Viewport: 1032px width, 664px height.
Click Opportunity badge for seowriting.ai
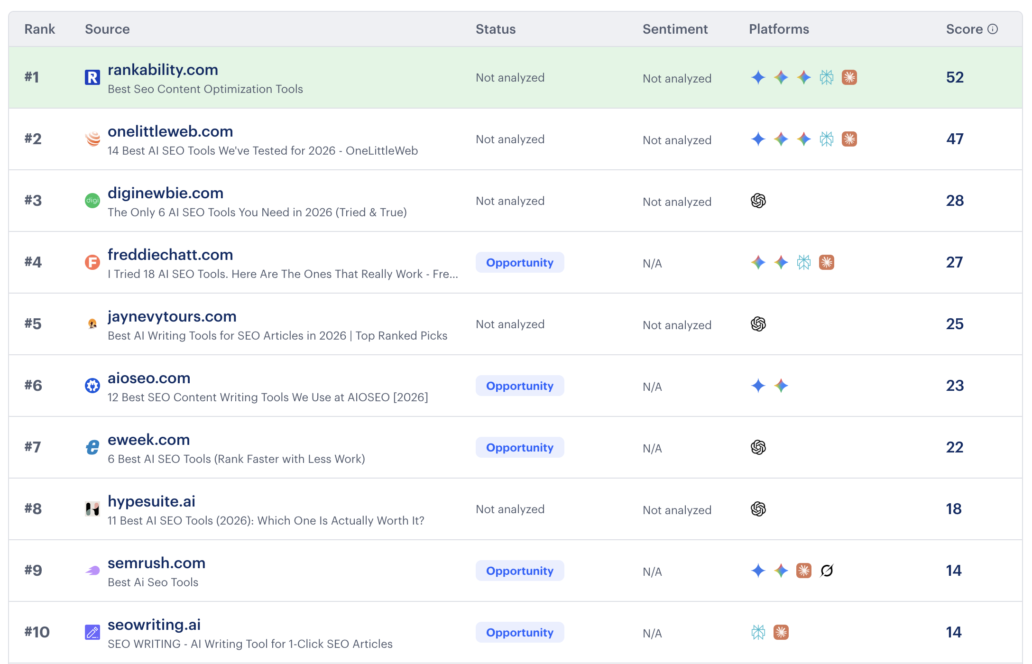[x=520, y=632]
